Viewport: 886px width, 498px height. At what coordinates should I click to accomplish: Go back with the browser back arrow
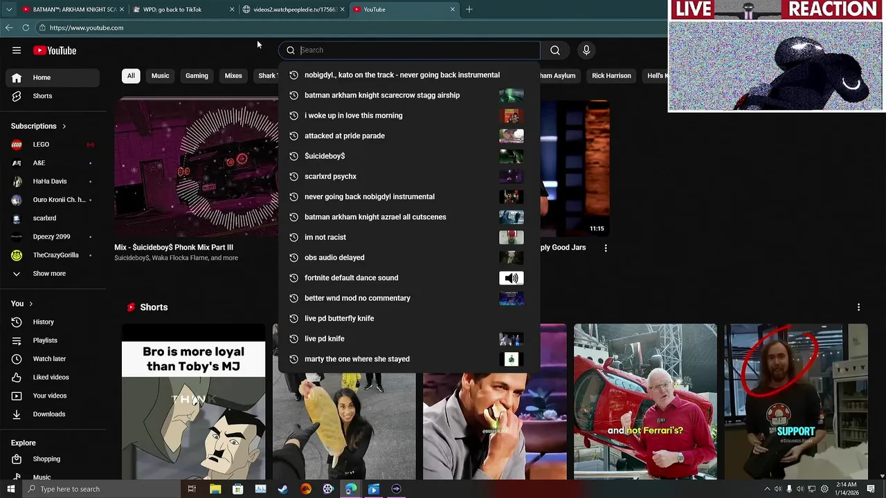click(9, 28)
